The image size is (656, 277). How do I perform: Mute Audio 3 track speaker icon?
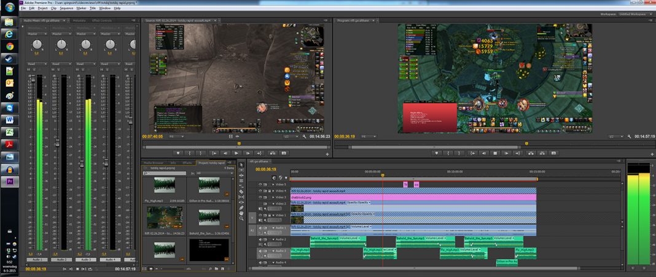pos(260,251)
